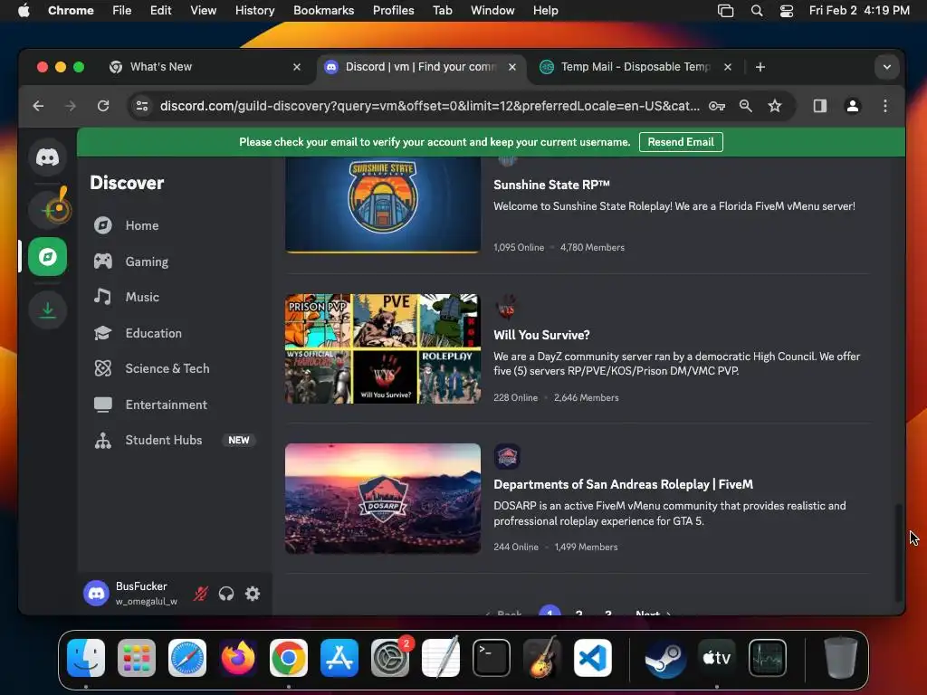Close the Temp Mail tab

tap(728, 67)
